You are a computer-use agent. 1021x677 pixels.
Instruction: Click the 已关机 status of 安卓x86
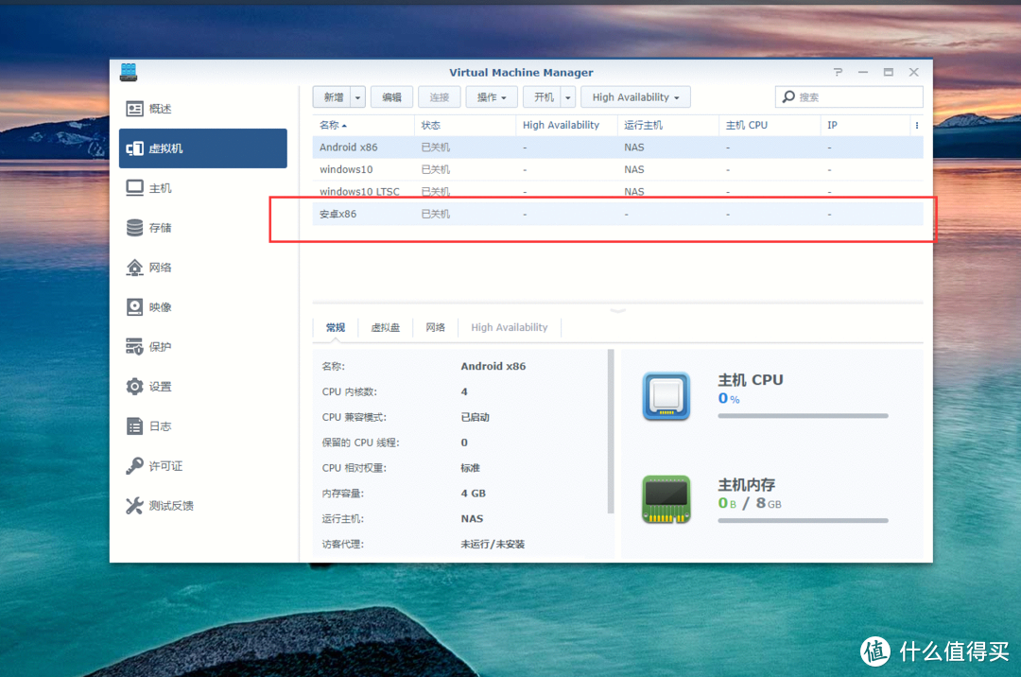(436, 214)
